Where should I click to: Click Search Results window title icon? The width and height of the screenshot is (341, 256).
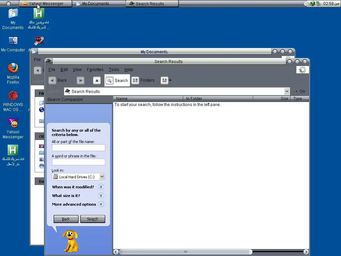click(x=49, y=61)
